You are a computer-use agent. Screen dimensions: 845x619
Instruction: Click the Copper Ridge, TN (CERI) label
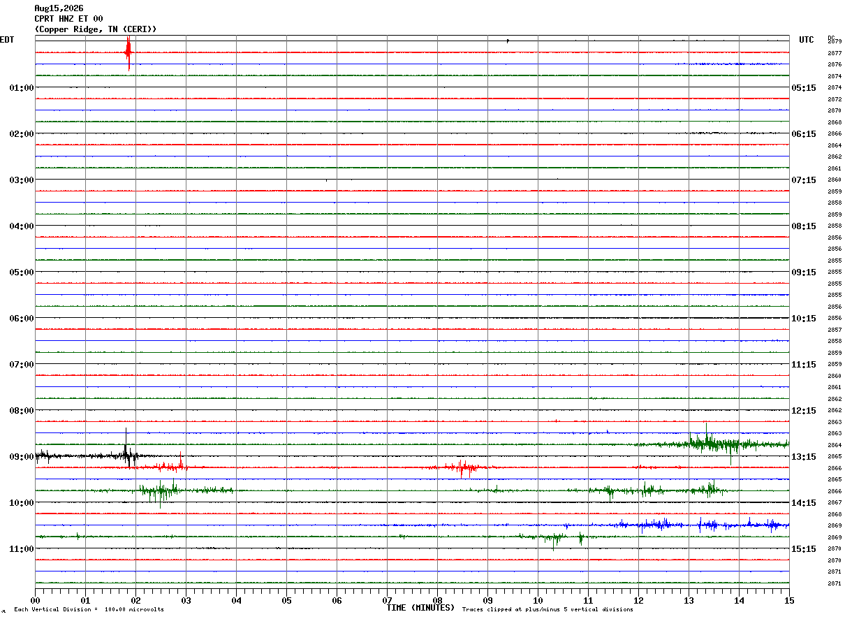[x=96, y=29]
